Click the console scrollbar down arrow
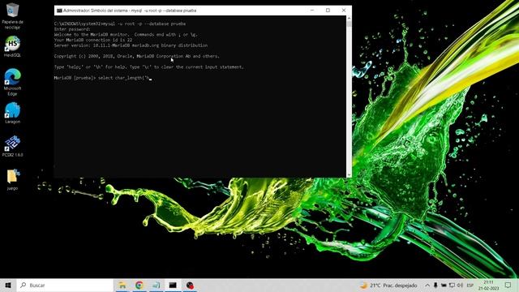This screenshot has height=292, width=519. [349, 174]
